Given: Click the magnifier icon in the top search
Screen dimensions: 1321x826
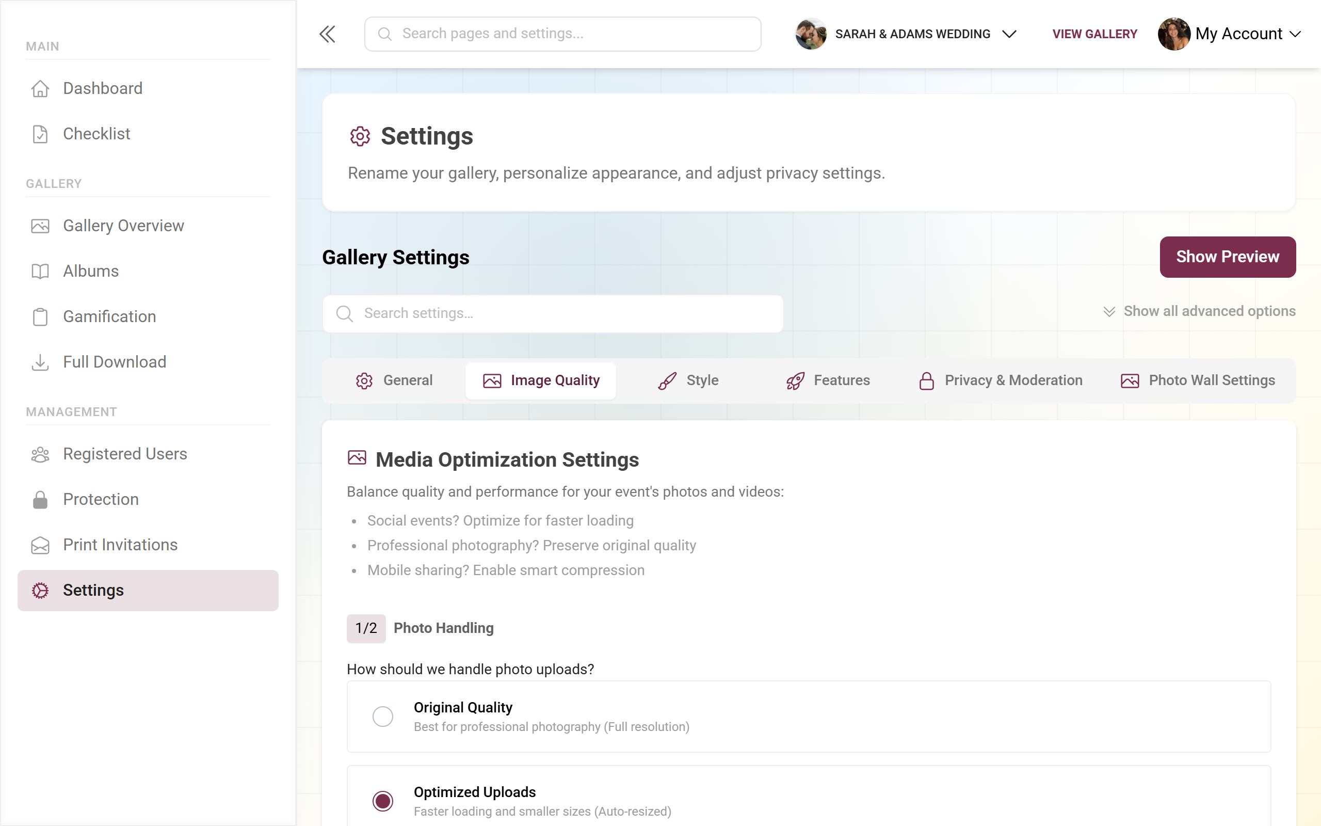Looking at the screenshot, I should (x=385, y=34).
